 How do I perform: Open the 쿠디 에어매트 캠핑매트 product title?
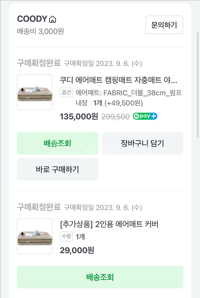click(x=118, y=80)
